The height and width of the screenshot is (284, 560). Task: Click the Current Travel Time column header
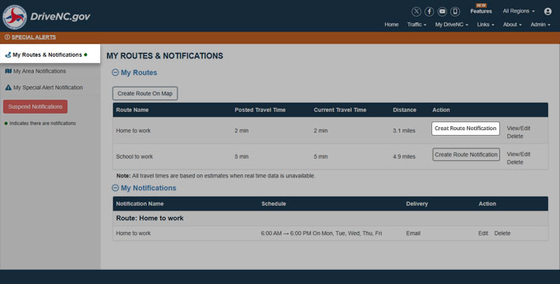click(340, 110)
